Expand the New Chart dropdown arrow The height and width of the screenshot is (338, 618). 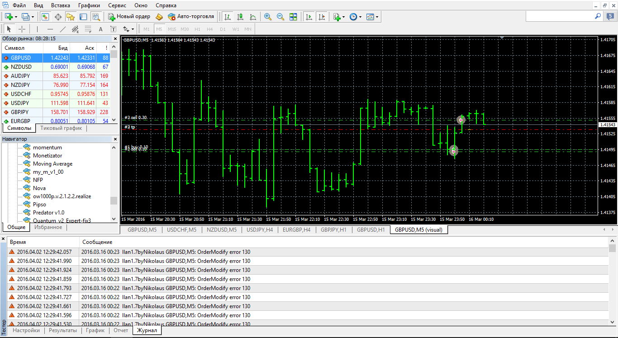coord(16,17)
